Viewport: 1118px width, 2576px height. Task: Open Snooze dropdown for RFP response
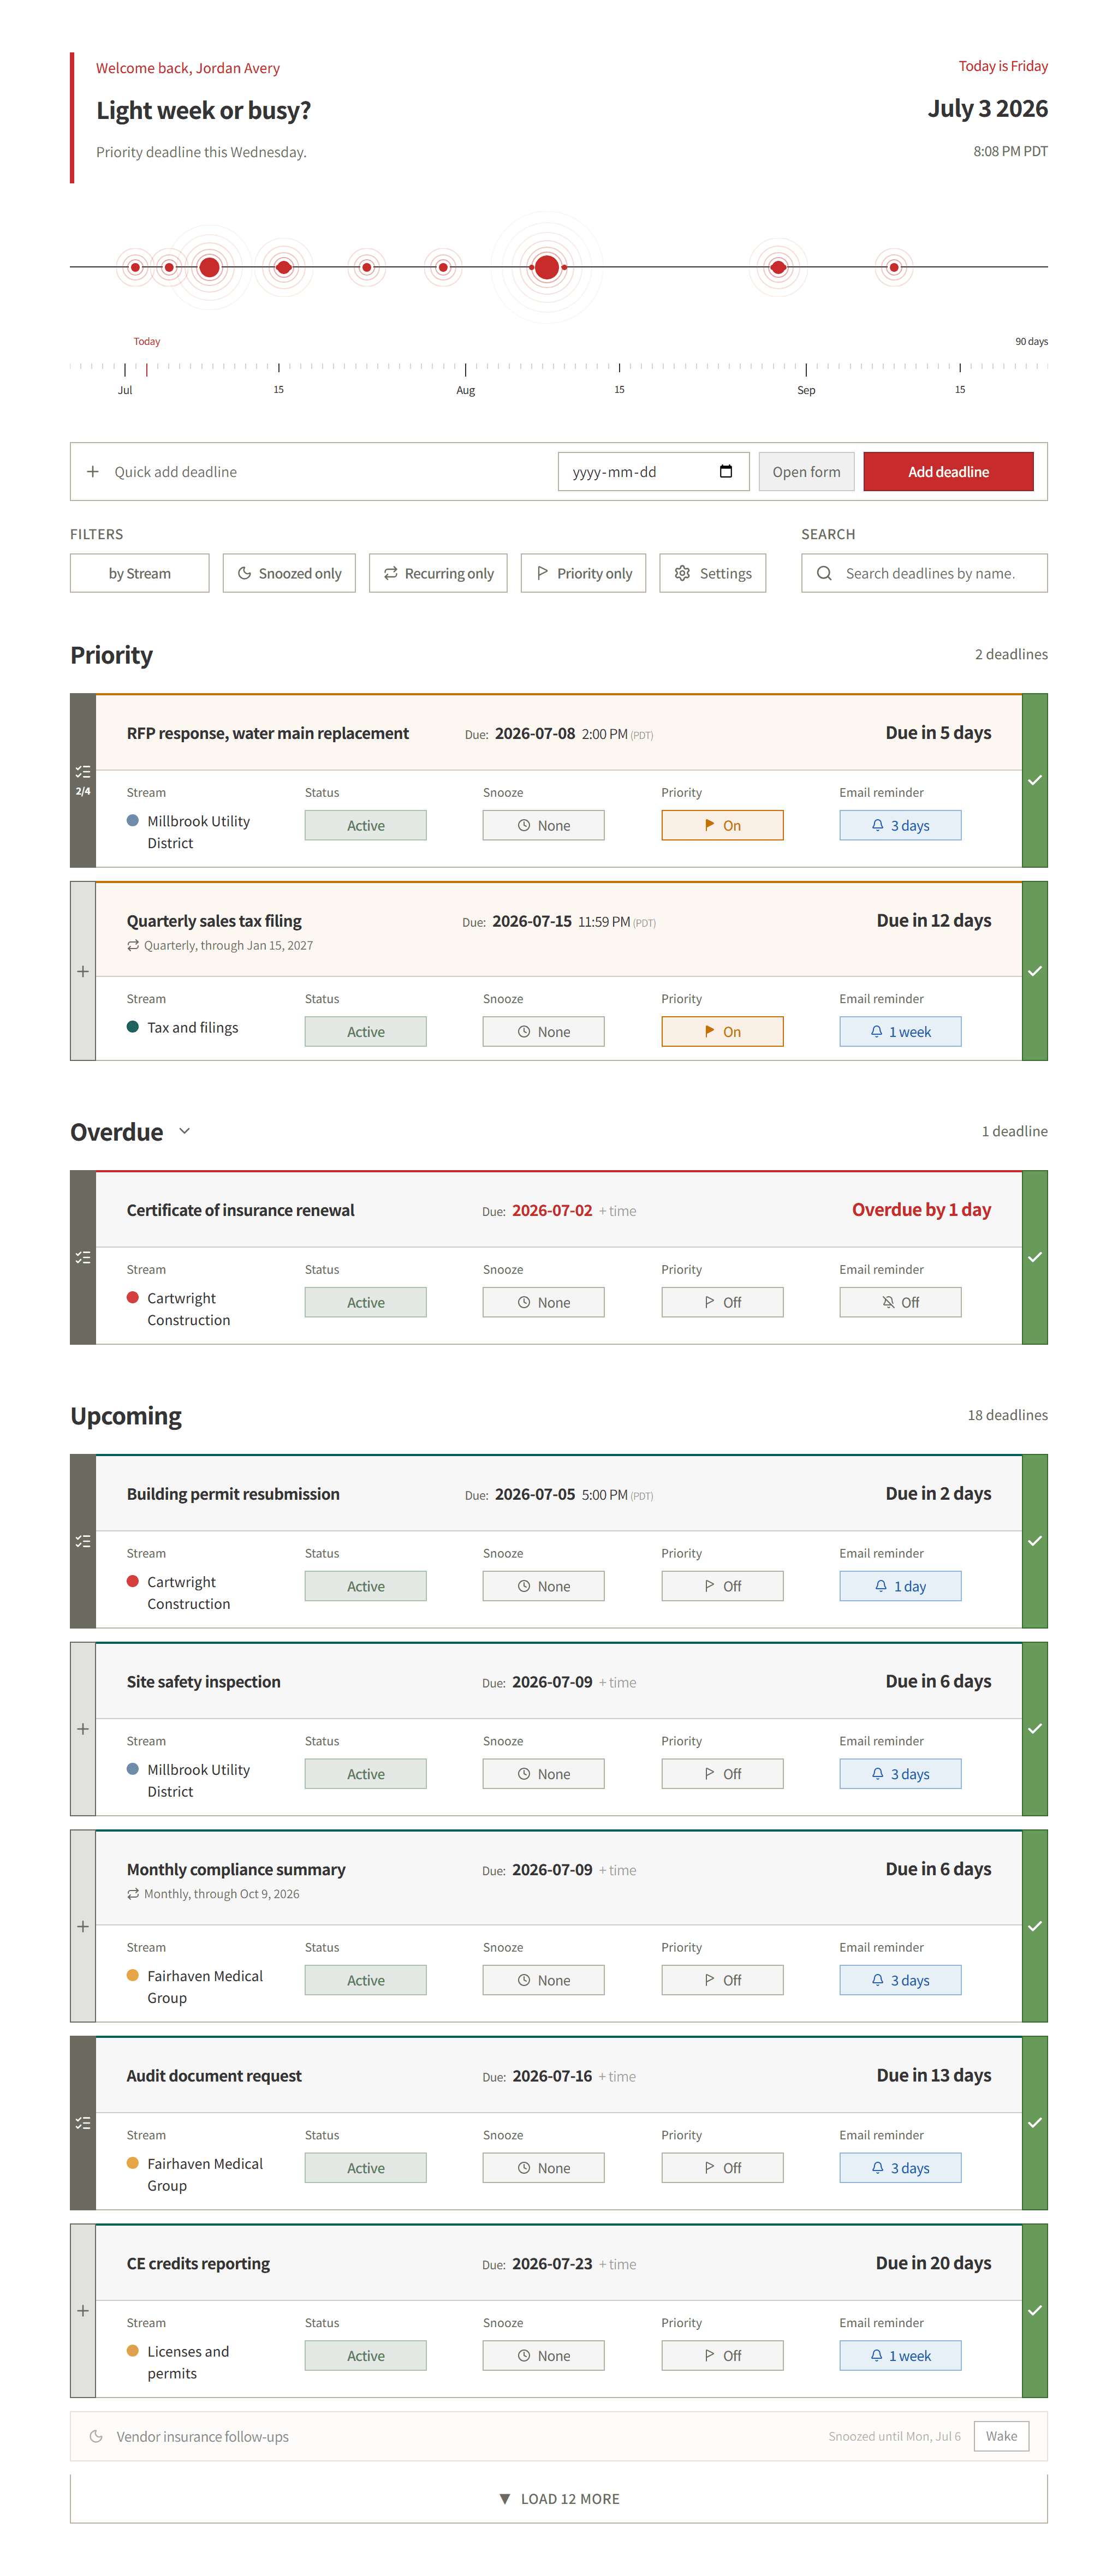coord(544,825)
